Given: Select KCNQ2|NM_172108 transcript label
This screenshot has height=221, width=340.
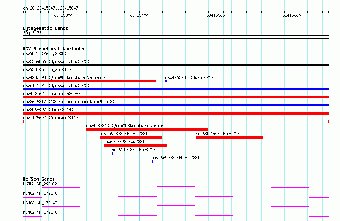Looking at the screenshot, I should tap(40, 193).
